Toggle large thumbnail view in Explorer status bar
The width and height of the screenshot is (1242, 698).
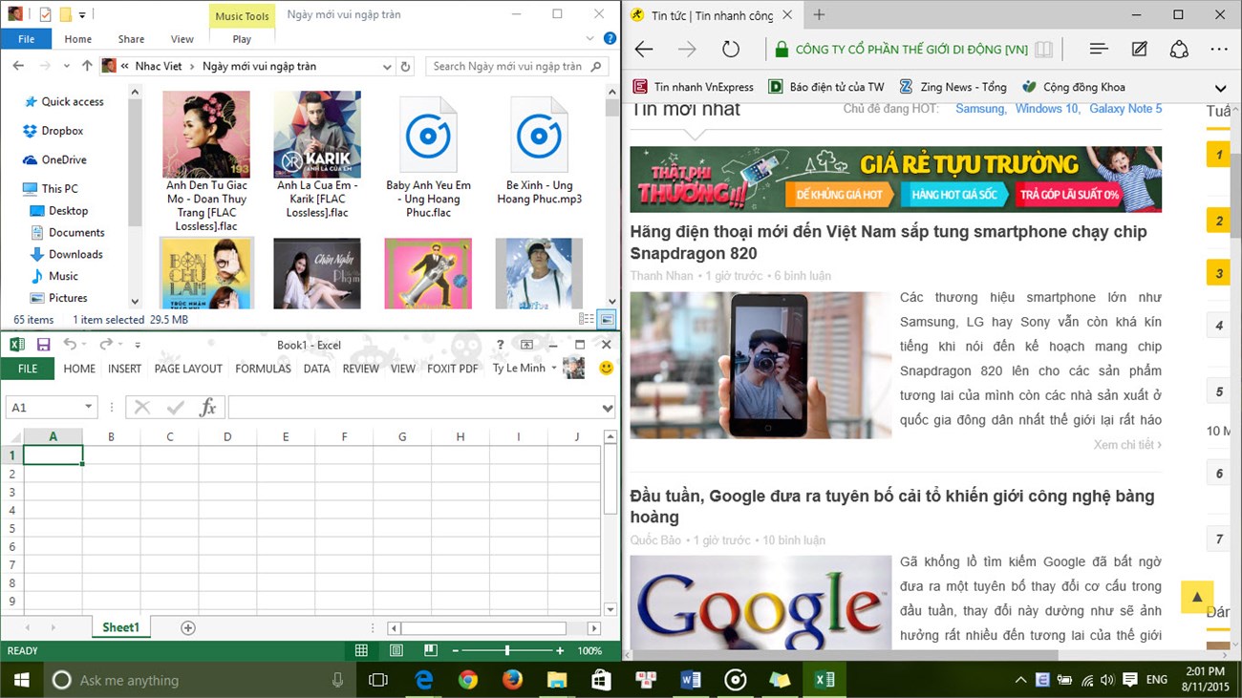click(607, 317)
